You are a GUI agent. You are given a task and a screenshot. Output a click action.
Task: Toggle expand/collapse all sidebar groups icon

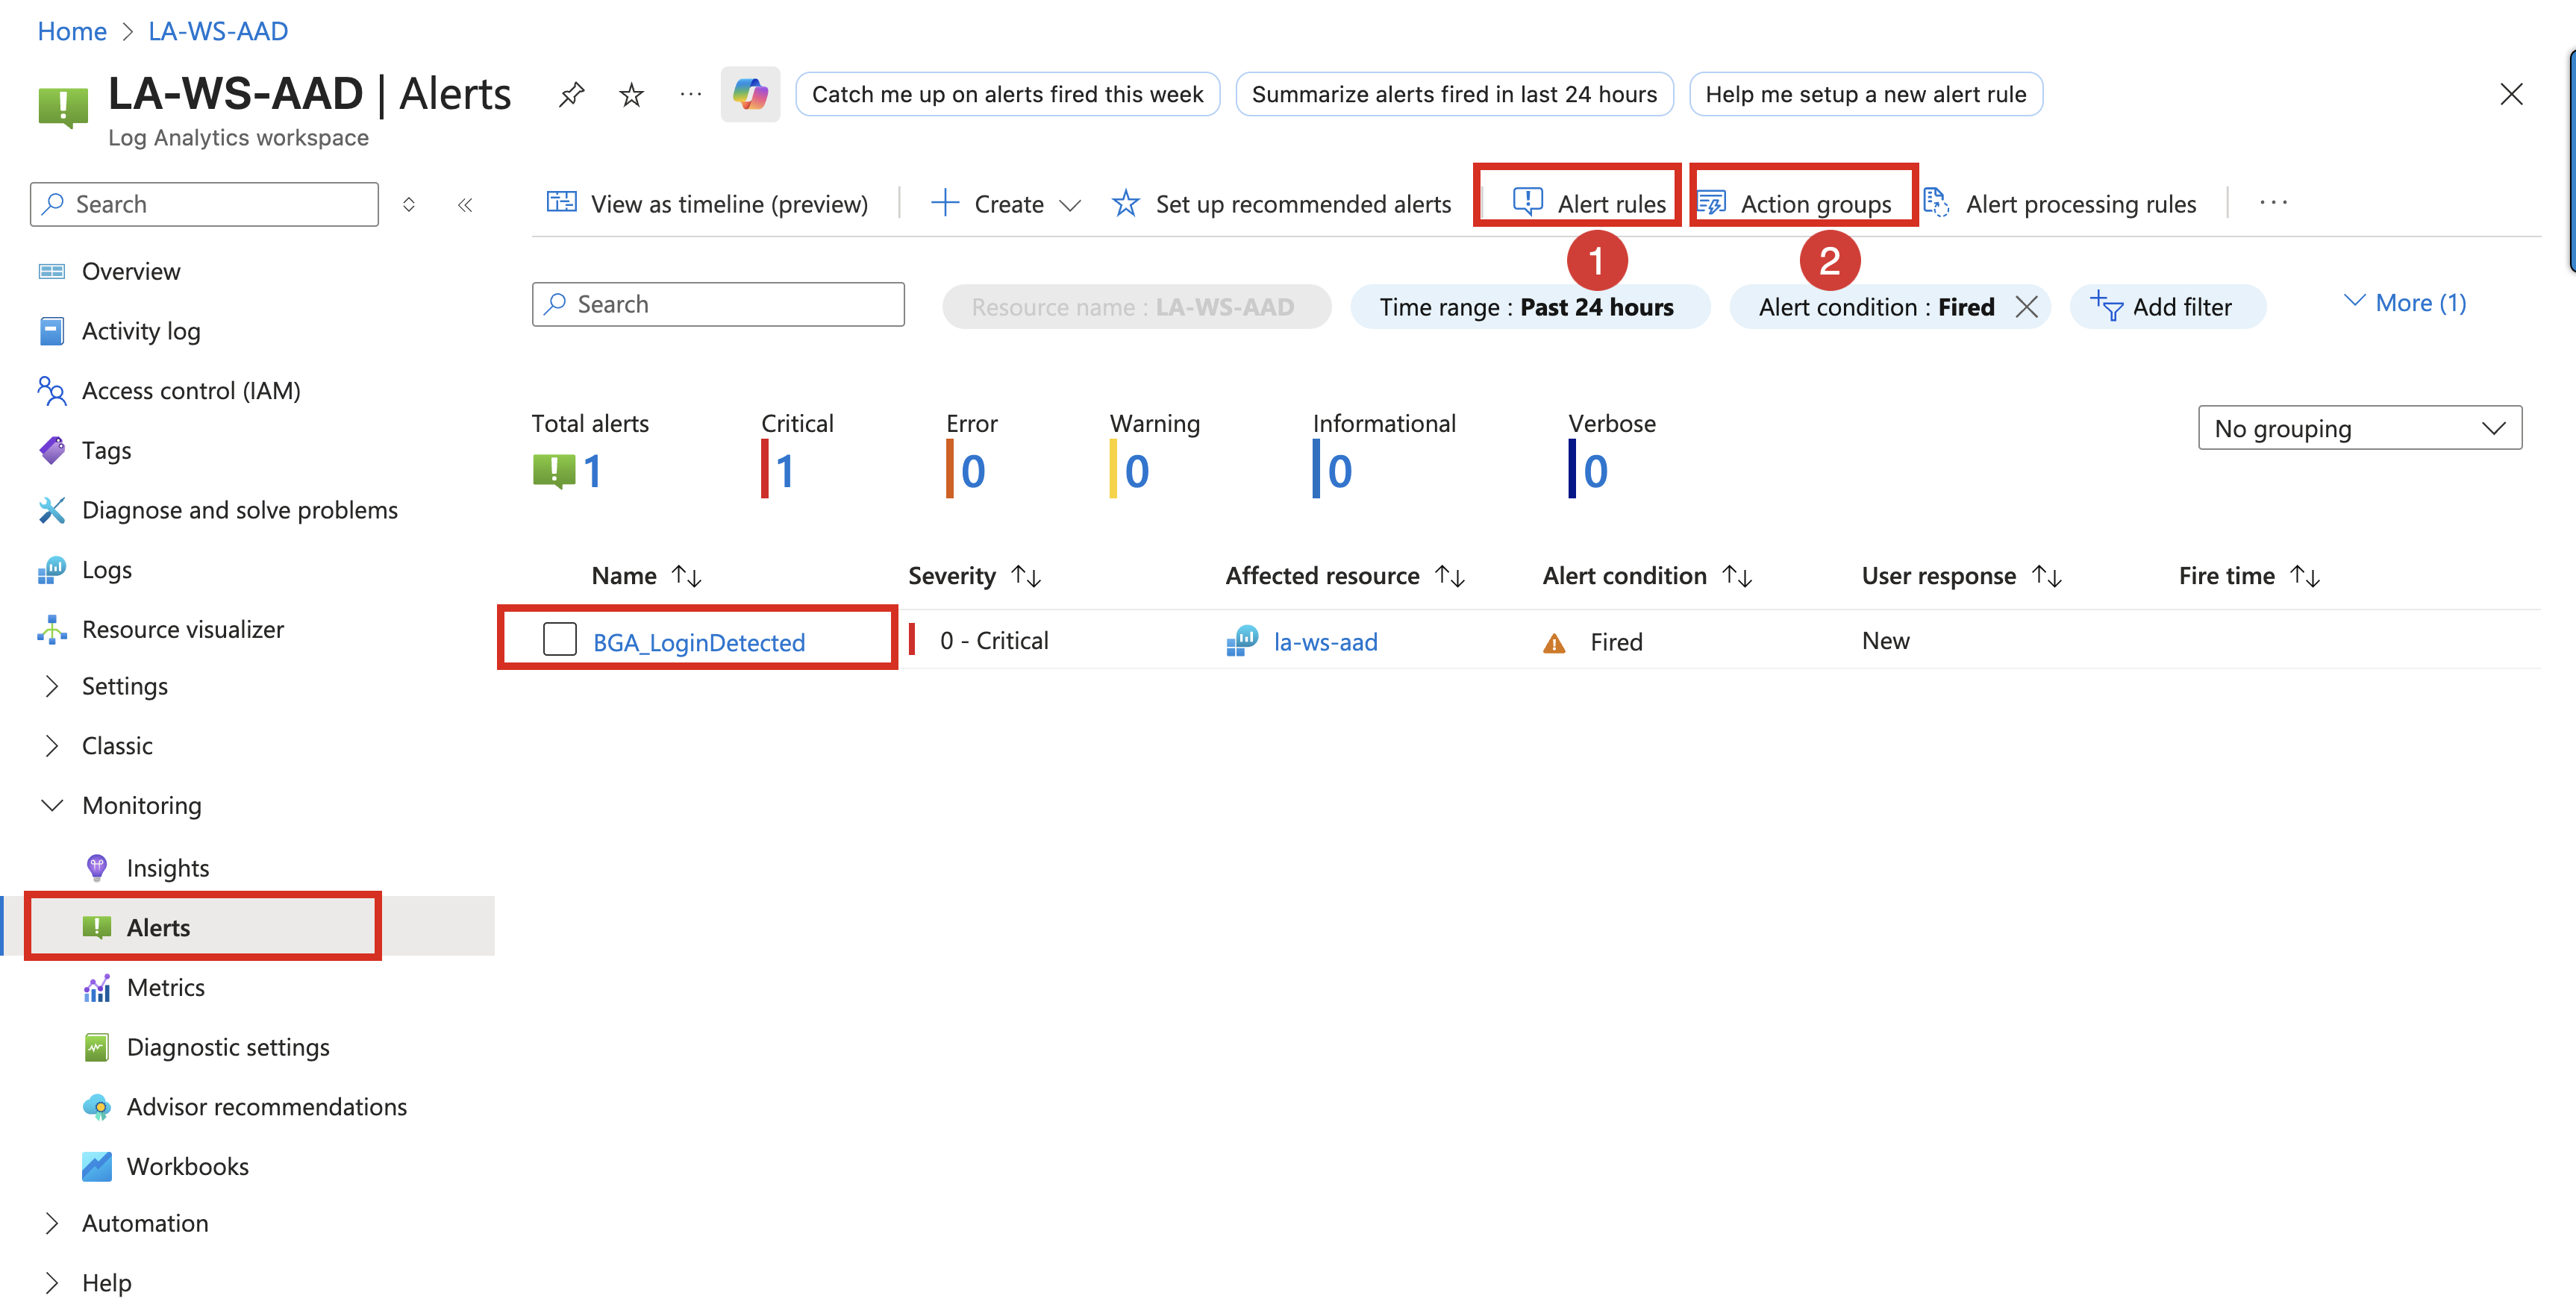coord(409,205)
